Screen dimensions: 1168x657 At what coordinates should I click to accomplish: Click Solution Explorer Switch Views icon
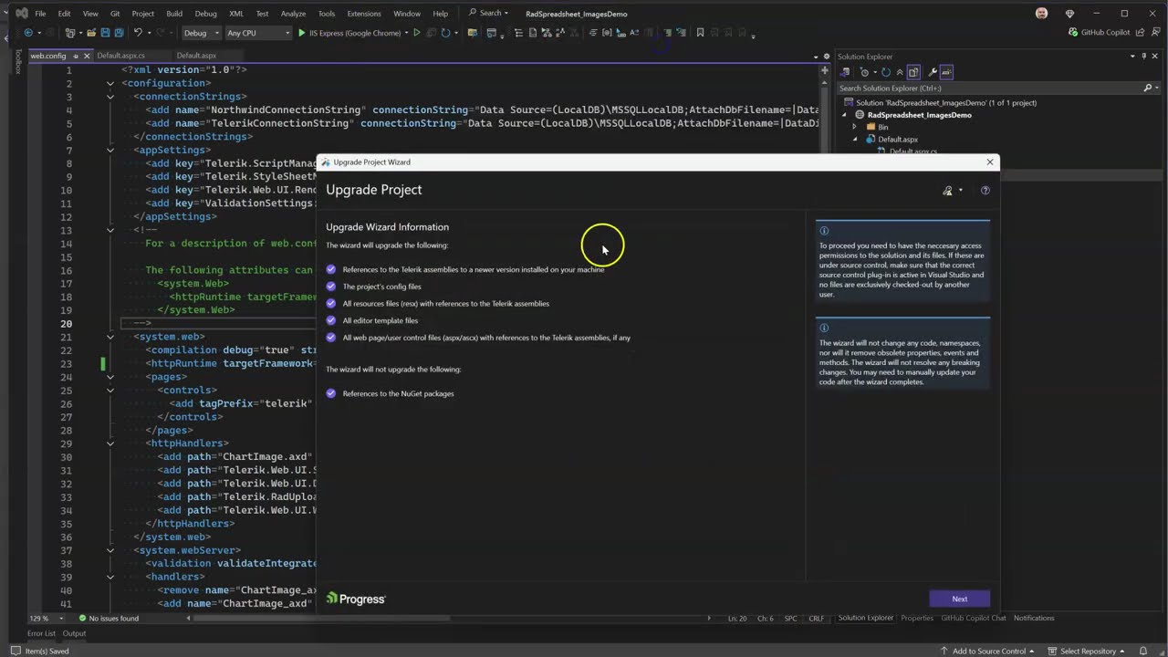(847, 72)
